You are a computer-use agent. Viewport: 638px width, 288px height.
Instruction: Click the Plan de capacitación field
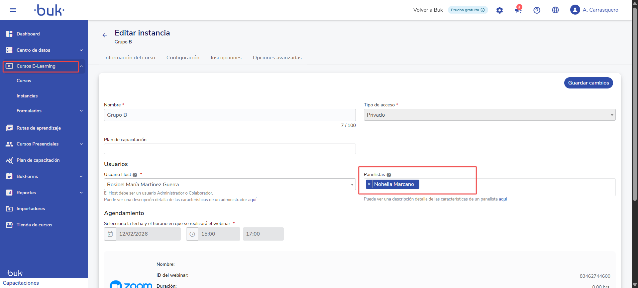(230, 149)
